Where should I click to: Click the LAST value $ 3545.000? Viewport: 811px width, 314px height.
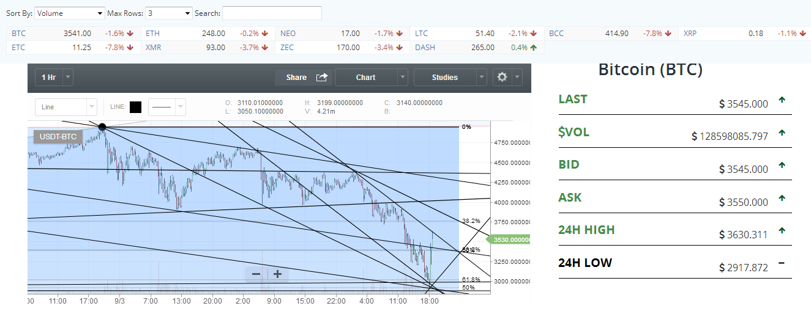click(744, 104)
